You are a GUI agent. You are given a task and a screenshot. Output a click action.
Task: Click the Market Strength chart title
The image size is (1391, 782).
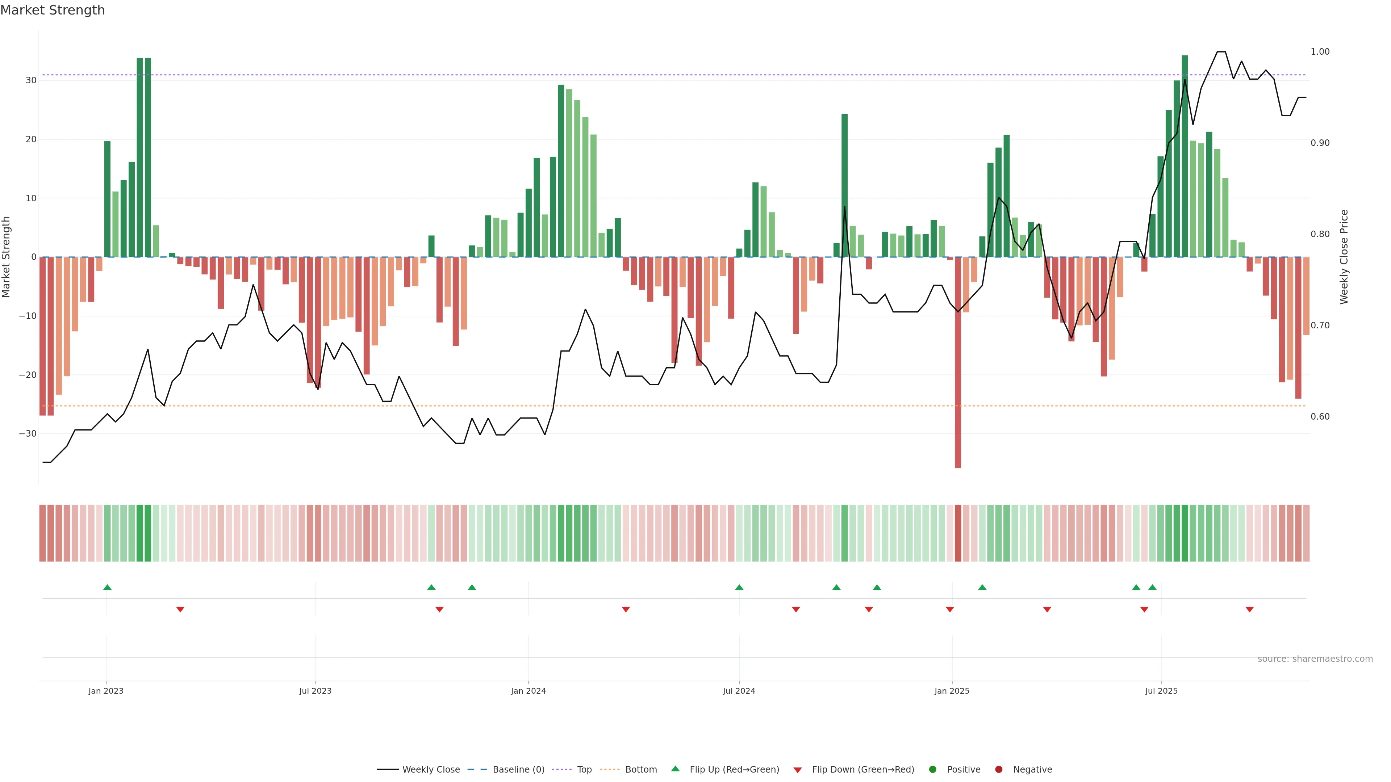point(53,10)
